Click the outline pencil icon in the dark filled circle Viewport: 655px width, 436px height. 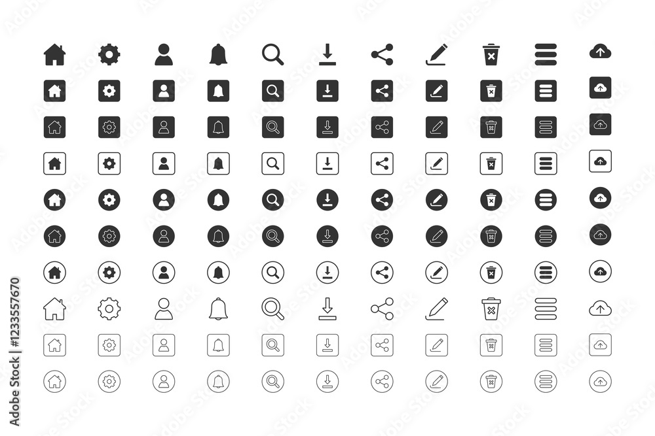click(436, 236)
